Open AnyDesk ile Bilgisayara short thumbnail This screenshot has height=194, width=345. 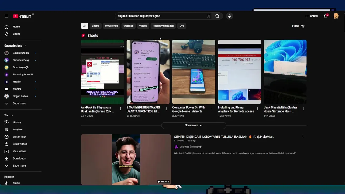(102, 72)
